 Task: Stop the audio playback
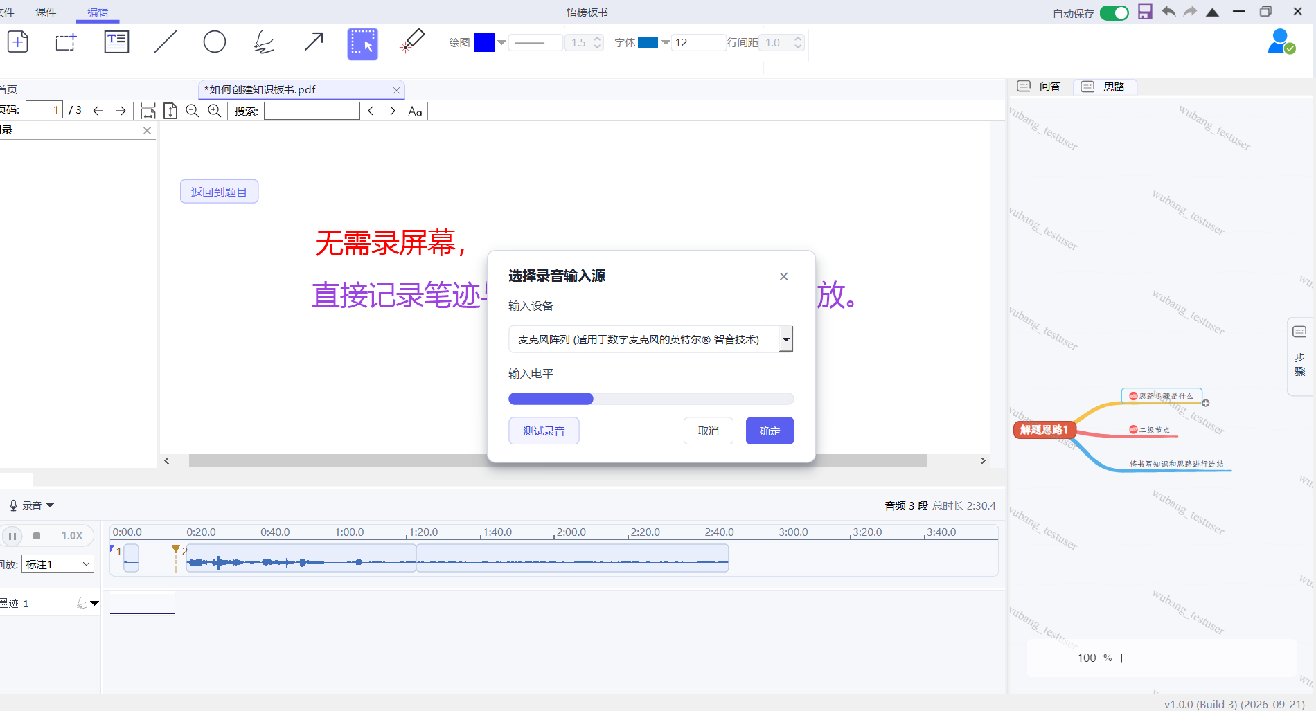pos(37,536)
